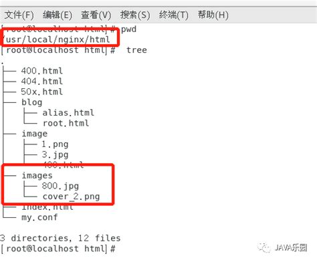The image size is (317, 262).
Task: Click the /usr/local/nginx/html path output
Action: (x=57, y=39)
